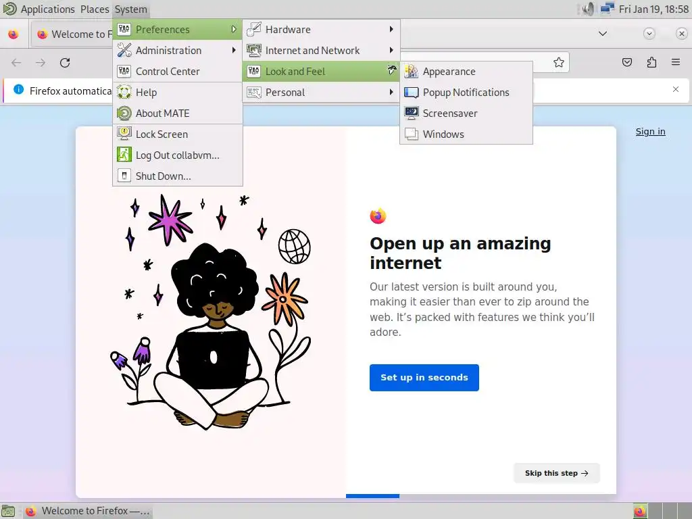Click the Shut Down power icon

(124, 176)
